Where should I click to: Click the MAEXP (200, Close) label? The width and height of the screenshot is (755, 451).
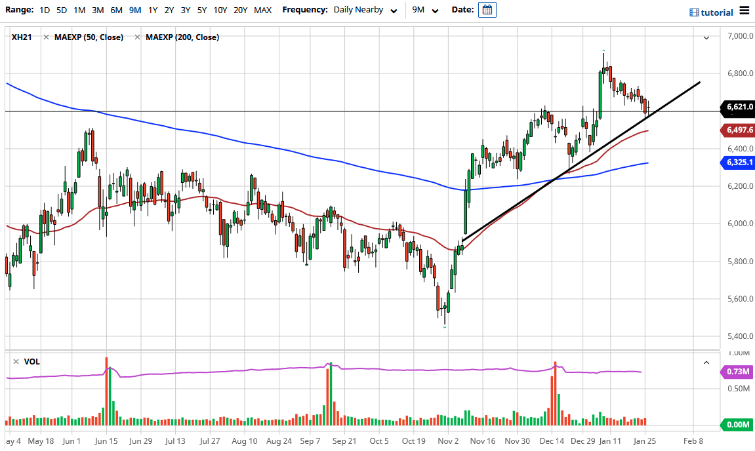pyautogui.click(x=182, y=37)
